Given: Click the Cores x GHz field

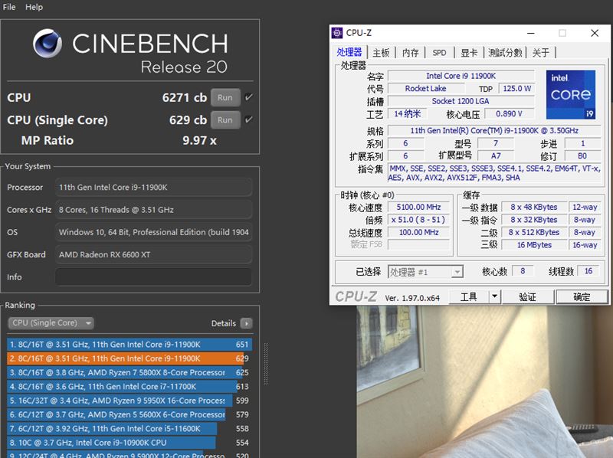Looking at the screenshot, I should click(x=153, y=210).
